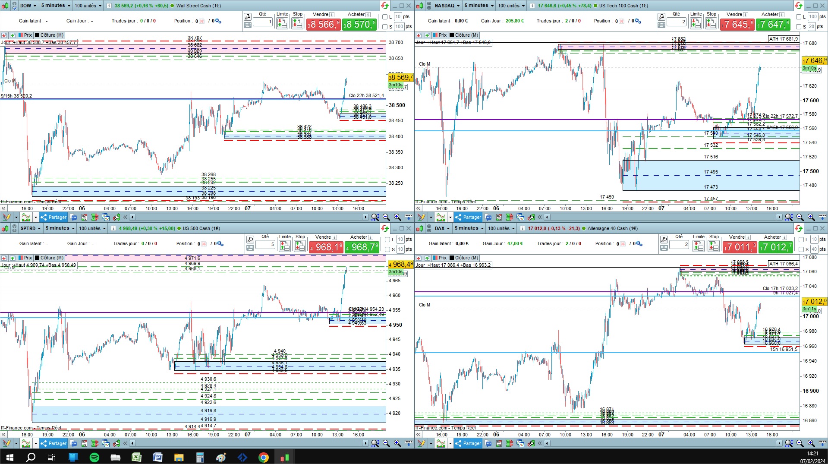Click the Acheter price button on NASDAQ
This screenshot has height=464, width=828.
(x=774, y=25)
